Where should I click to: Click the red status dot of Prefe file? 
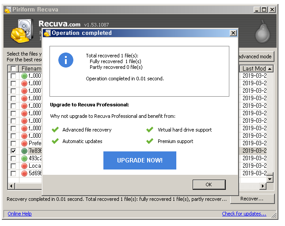[24, 143]
